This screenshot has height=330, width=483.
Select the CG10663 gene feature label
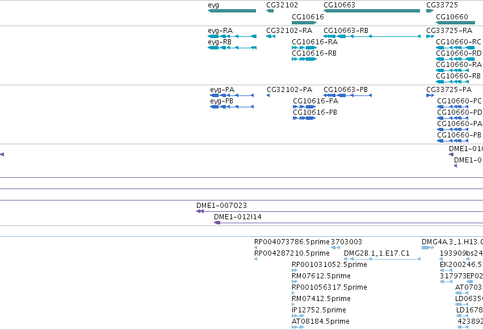[339, 5]
